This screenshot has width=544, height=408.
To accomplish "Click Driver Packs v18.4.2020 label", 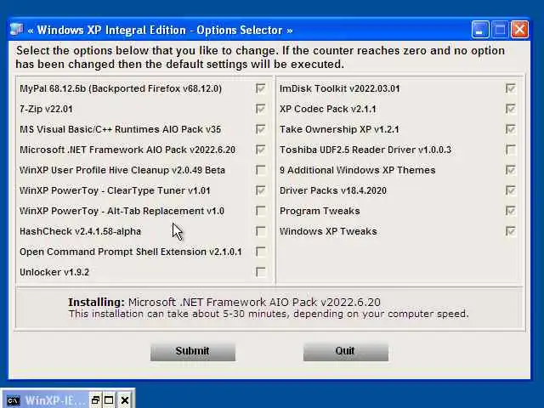I will click(333, 190).
